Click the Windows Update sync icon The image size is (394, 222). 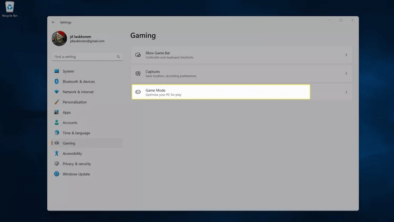(x=57, y=174)
